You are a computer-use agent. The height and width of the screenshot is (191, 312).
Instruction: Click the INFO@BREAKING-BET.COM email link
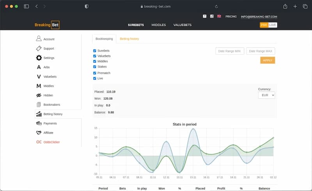click(259, 17)
